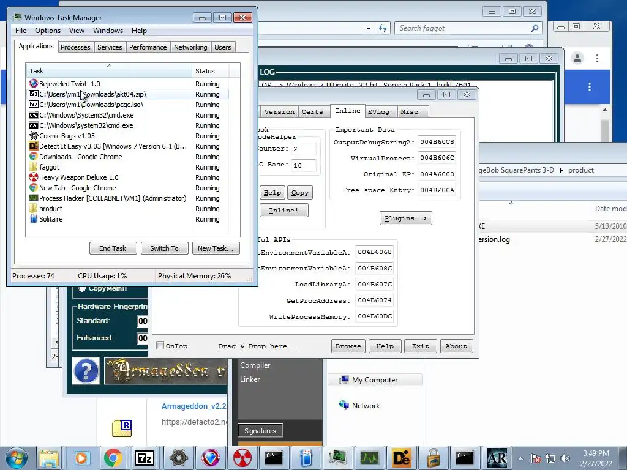Open the View menu in Task Manager
This screenshot has height=470, width=627.
77,31
